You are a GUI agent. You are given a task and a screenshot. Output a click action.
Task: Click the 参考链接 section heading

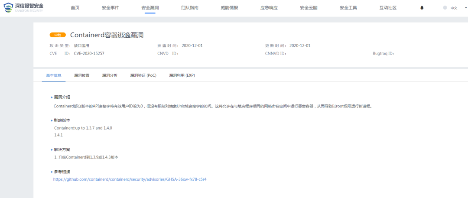(x=62, y=172)
